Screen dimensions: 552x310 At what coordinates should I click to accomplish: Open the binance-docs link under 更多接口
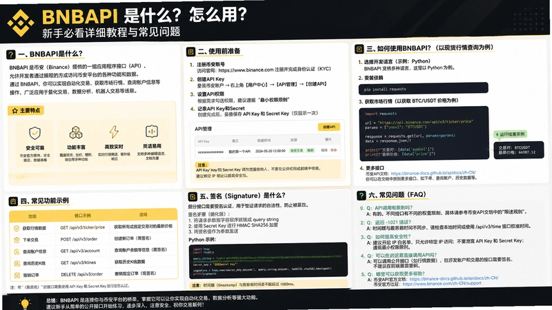tap(433, 173)
